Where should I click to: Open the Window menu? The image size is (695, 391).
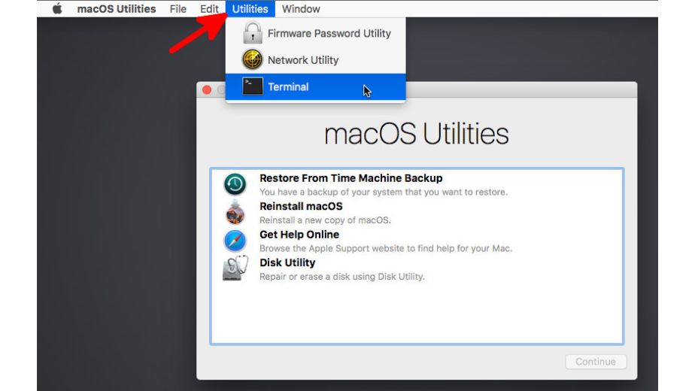coord(301,9)
